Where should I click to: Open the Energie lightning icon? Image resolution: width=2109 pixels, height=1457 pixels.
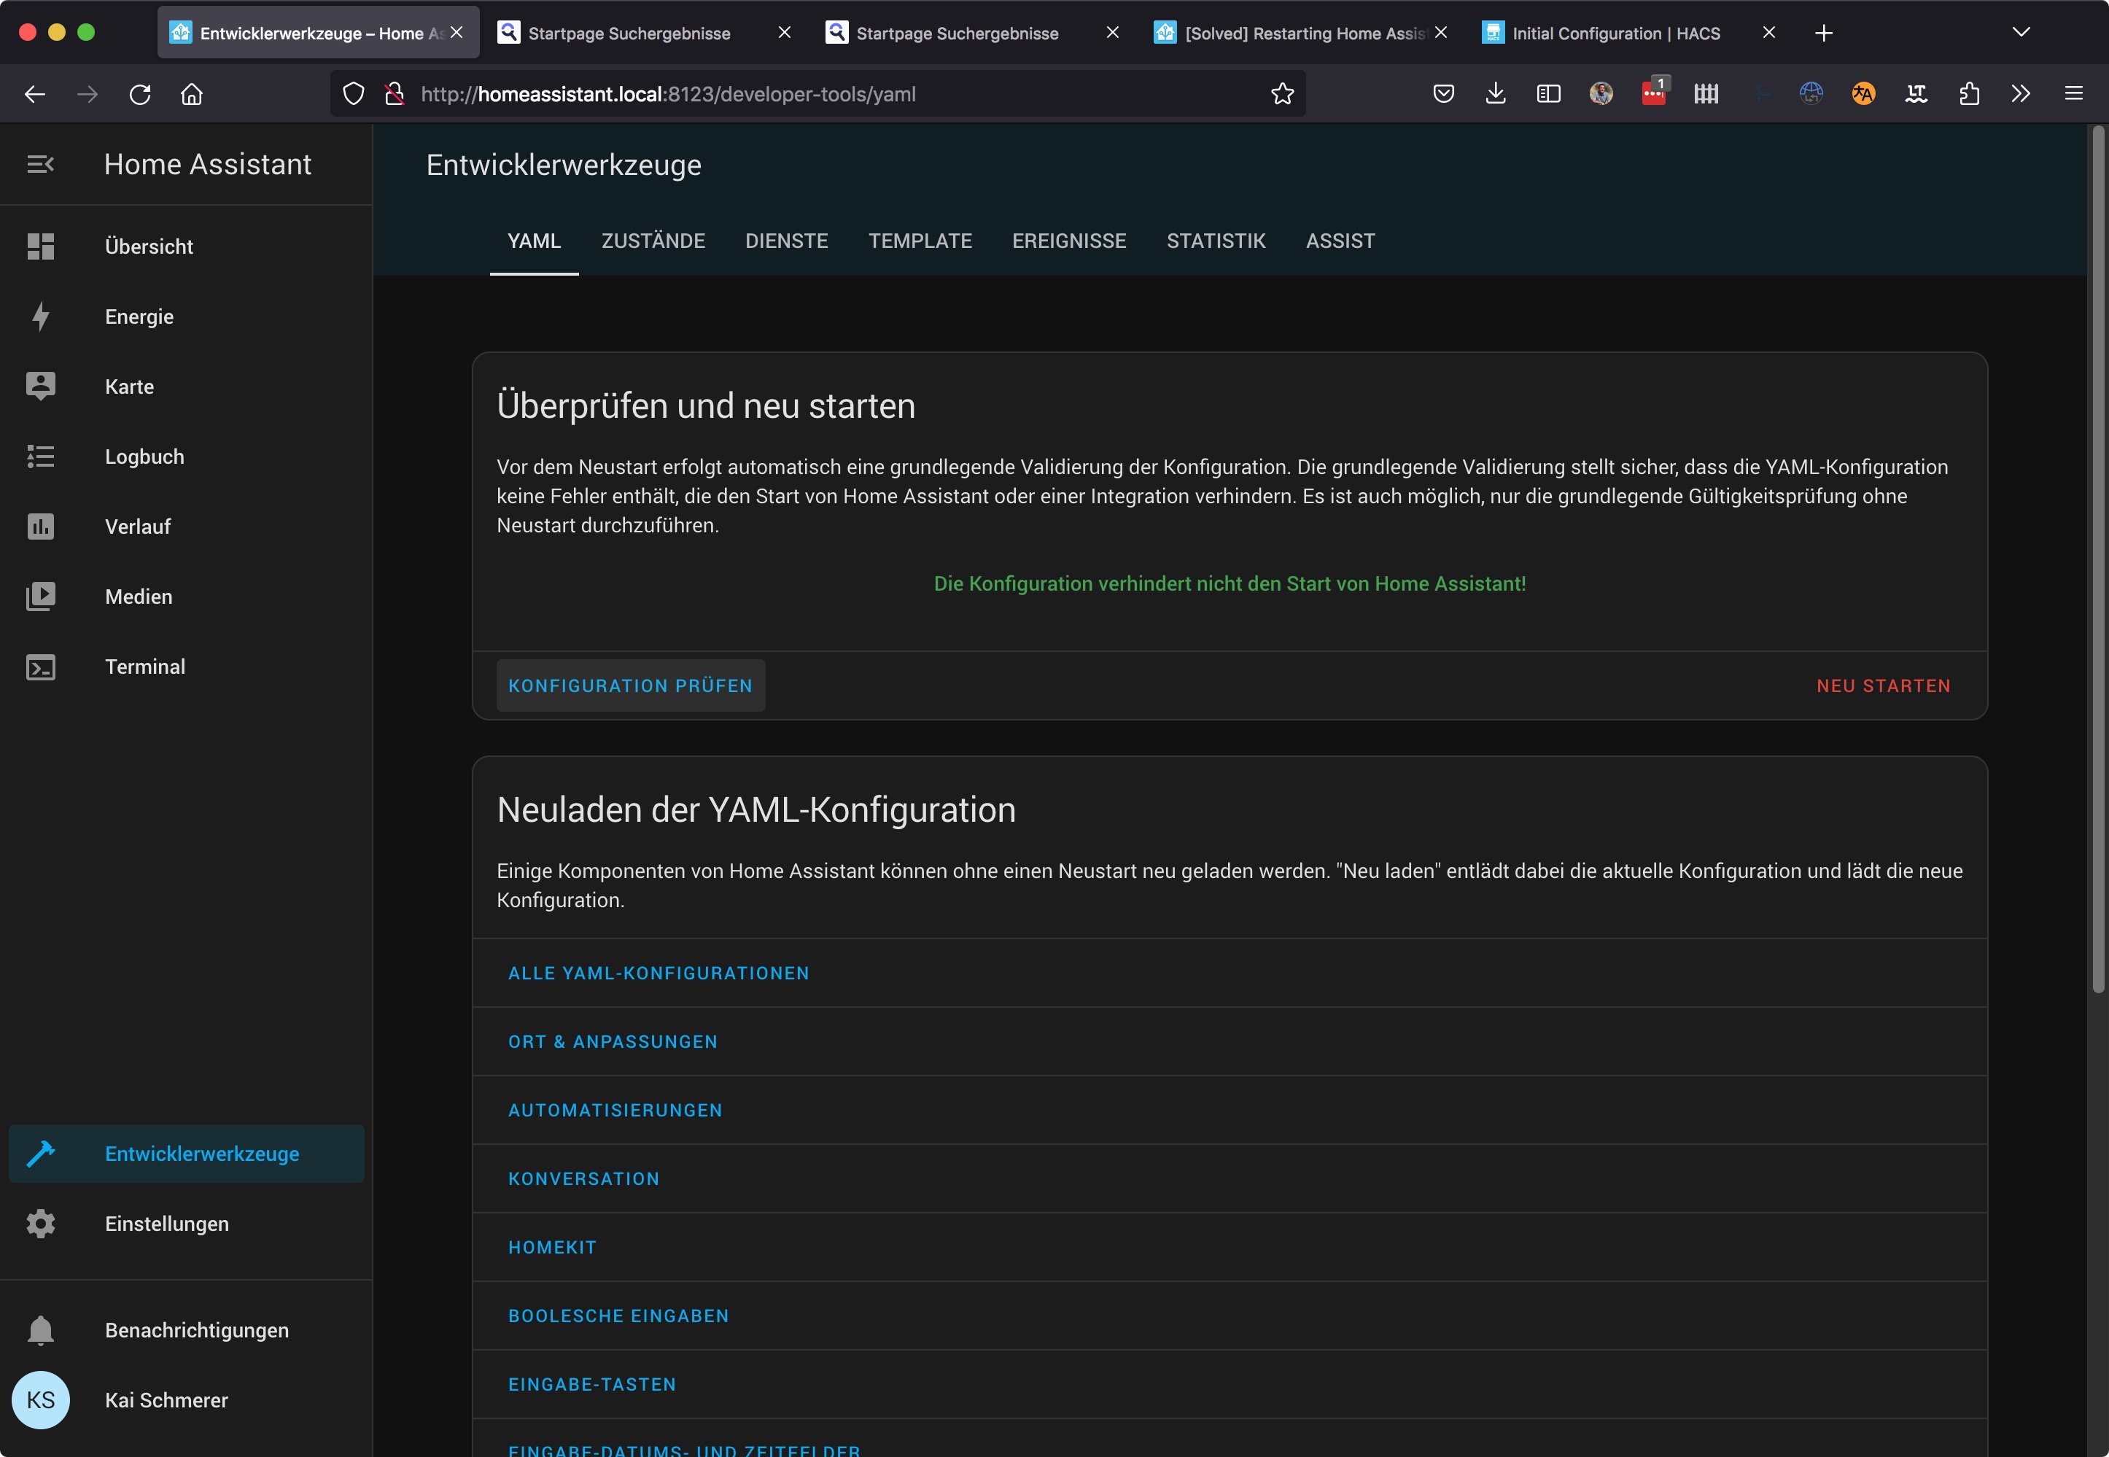[x=40, y=316]
